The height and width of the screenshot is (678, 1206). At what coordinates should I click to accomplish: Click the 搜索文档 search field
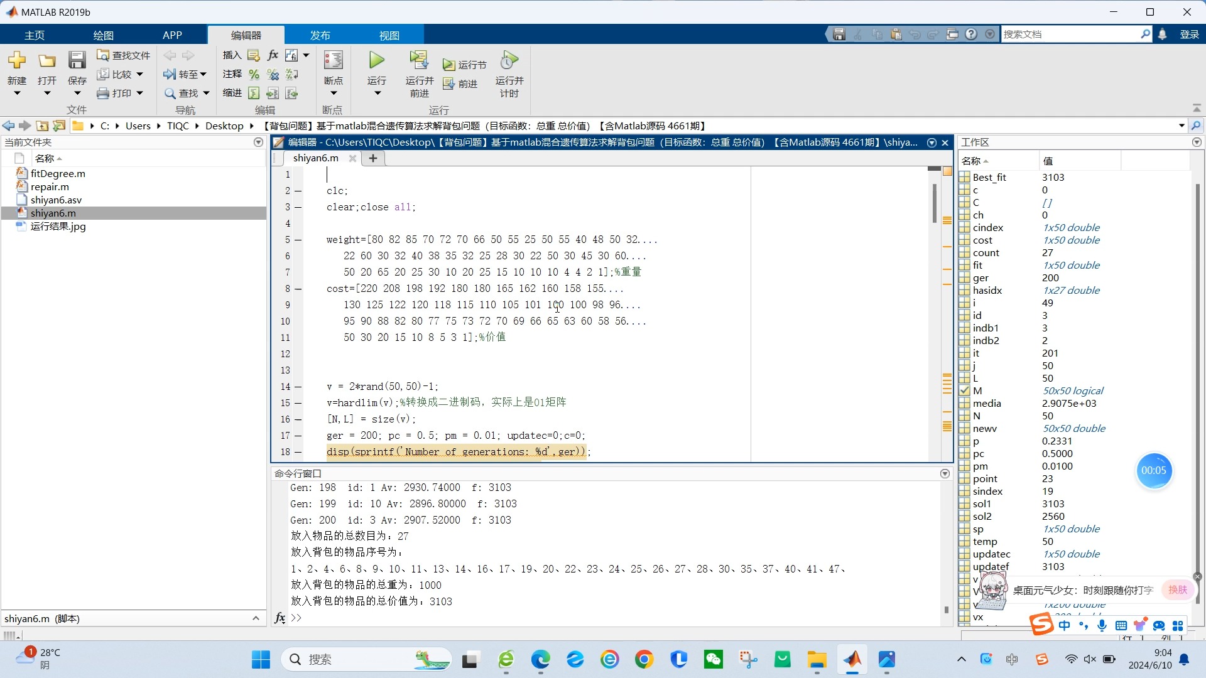pyautogui.click(x=1068, y=35)
